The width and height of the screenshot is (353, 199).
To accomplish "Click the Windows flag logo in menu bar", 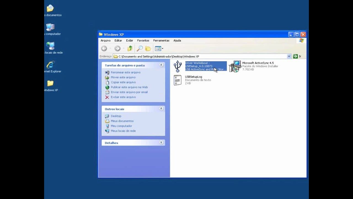I will pyautogui.click(x=301, y=41).
